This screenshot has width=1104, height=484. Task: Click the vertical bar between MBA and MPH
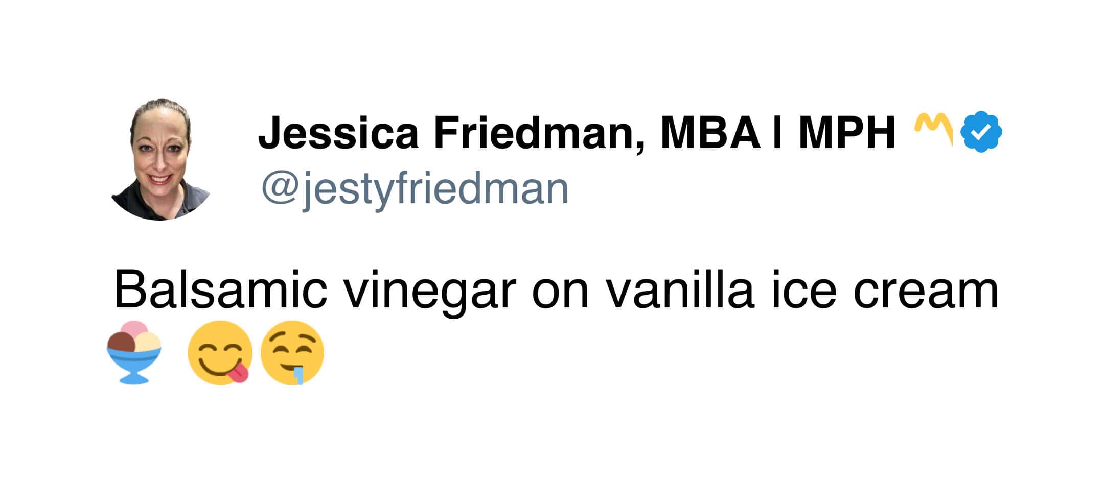[777, 133]
